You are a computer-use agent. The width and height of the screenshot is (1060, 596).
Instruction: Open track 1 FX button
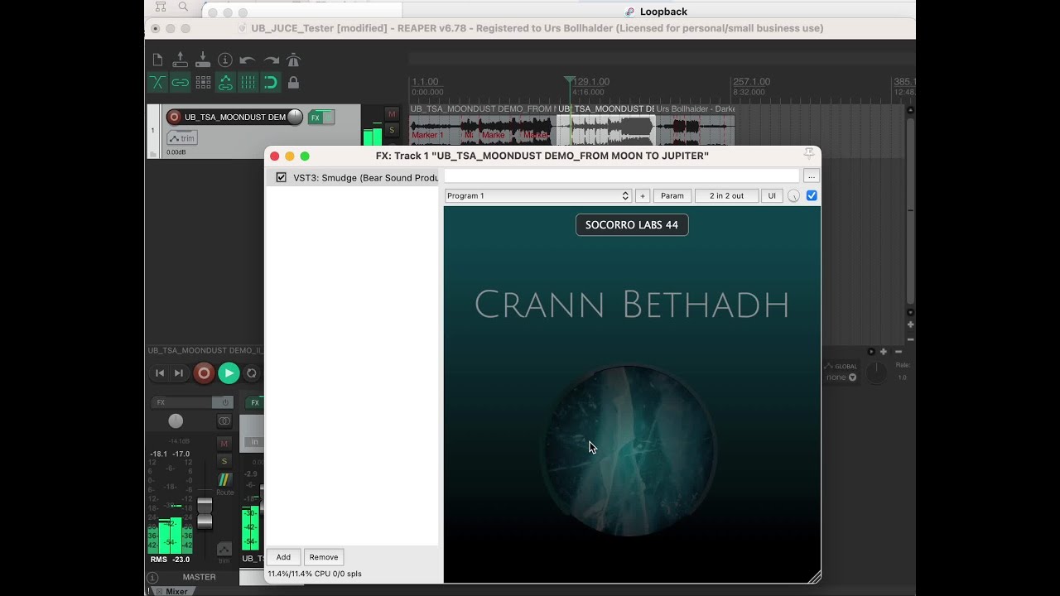click(x=316, y=118)
